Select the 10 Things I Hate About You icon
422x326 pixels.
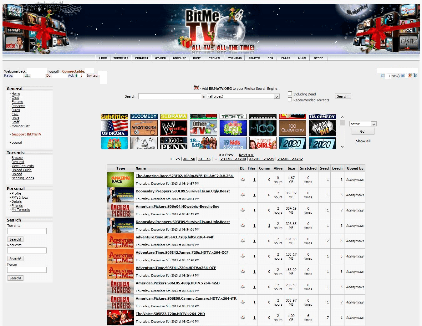pyautogui.click(x=233, y=128)
